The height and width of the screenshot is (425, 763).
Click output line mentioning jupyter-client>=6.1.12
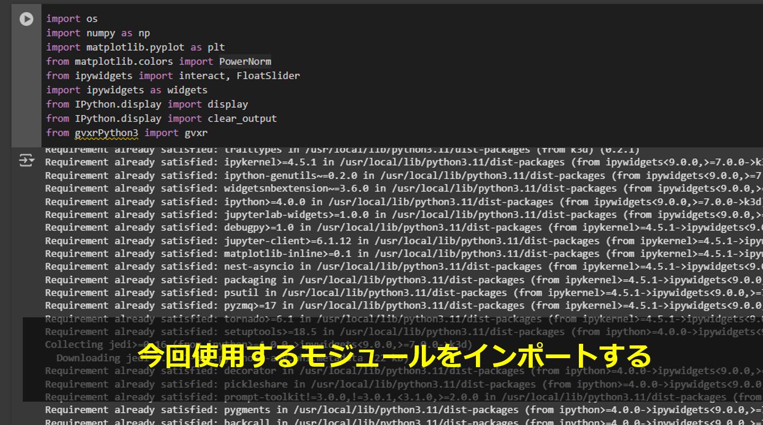point(404,241)
